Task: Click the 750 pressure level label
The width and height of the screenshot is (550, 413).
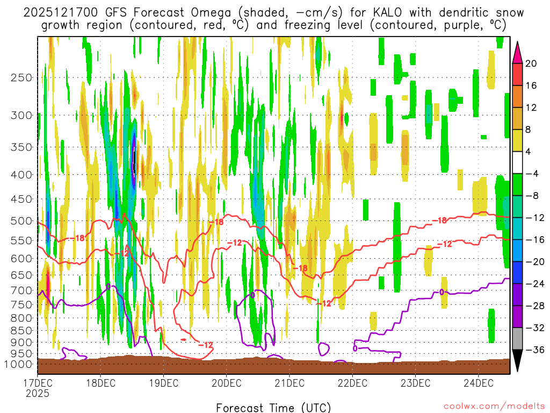Action: pyautogui.click(x=21, y=305)
